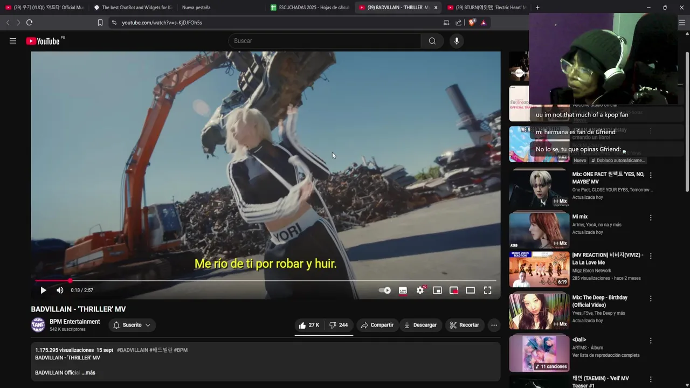Screen dimensions: 690x388
Task: Go forward in browser history
Action: [18, 23]
